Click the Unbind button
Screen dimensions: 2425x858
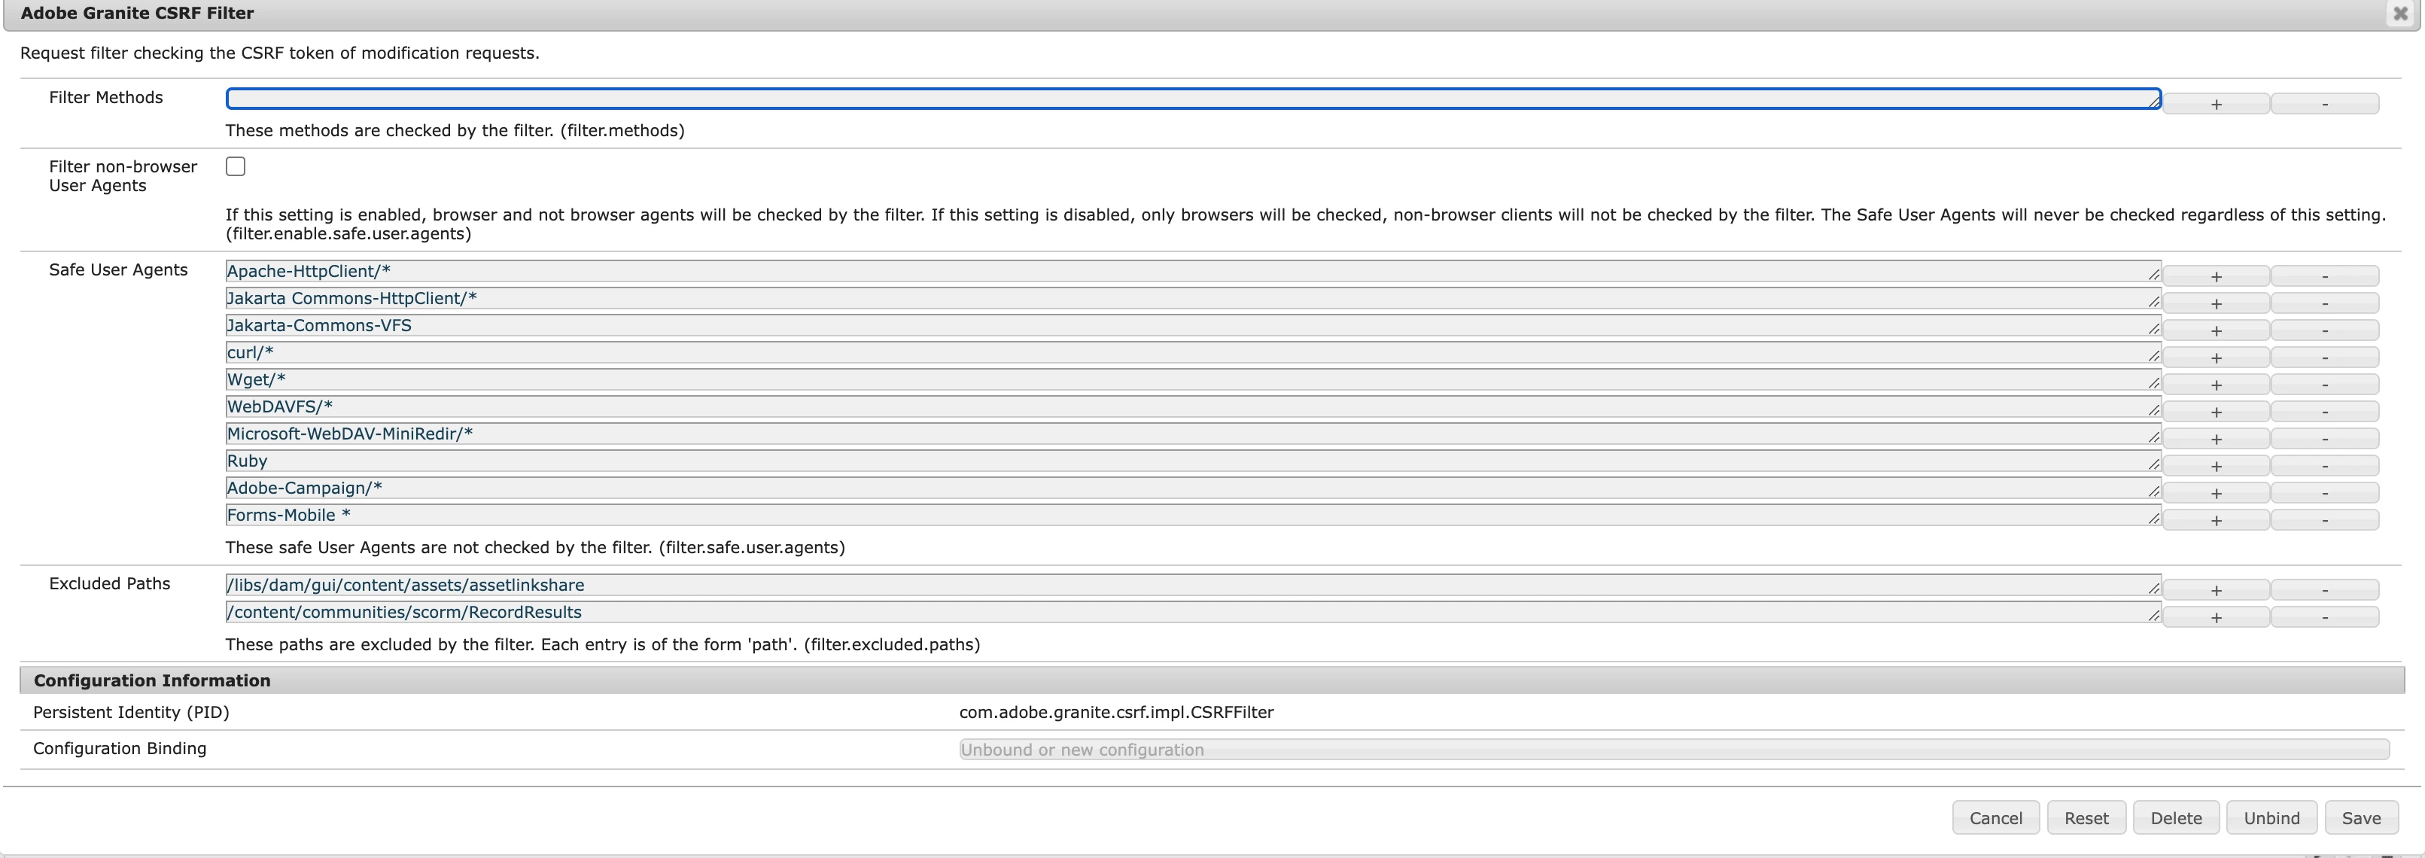point(2271,817)
